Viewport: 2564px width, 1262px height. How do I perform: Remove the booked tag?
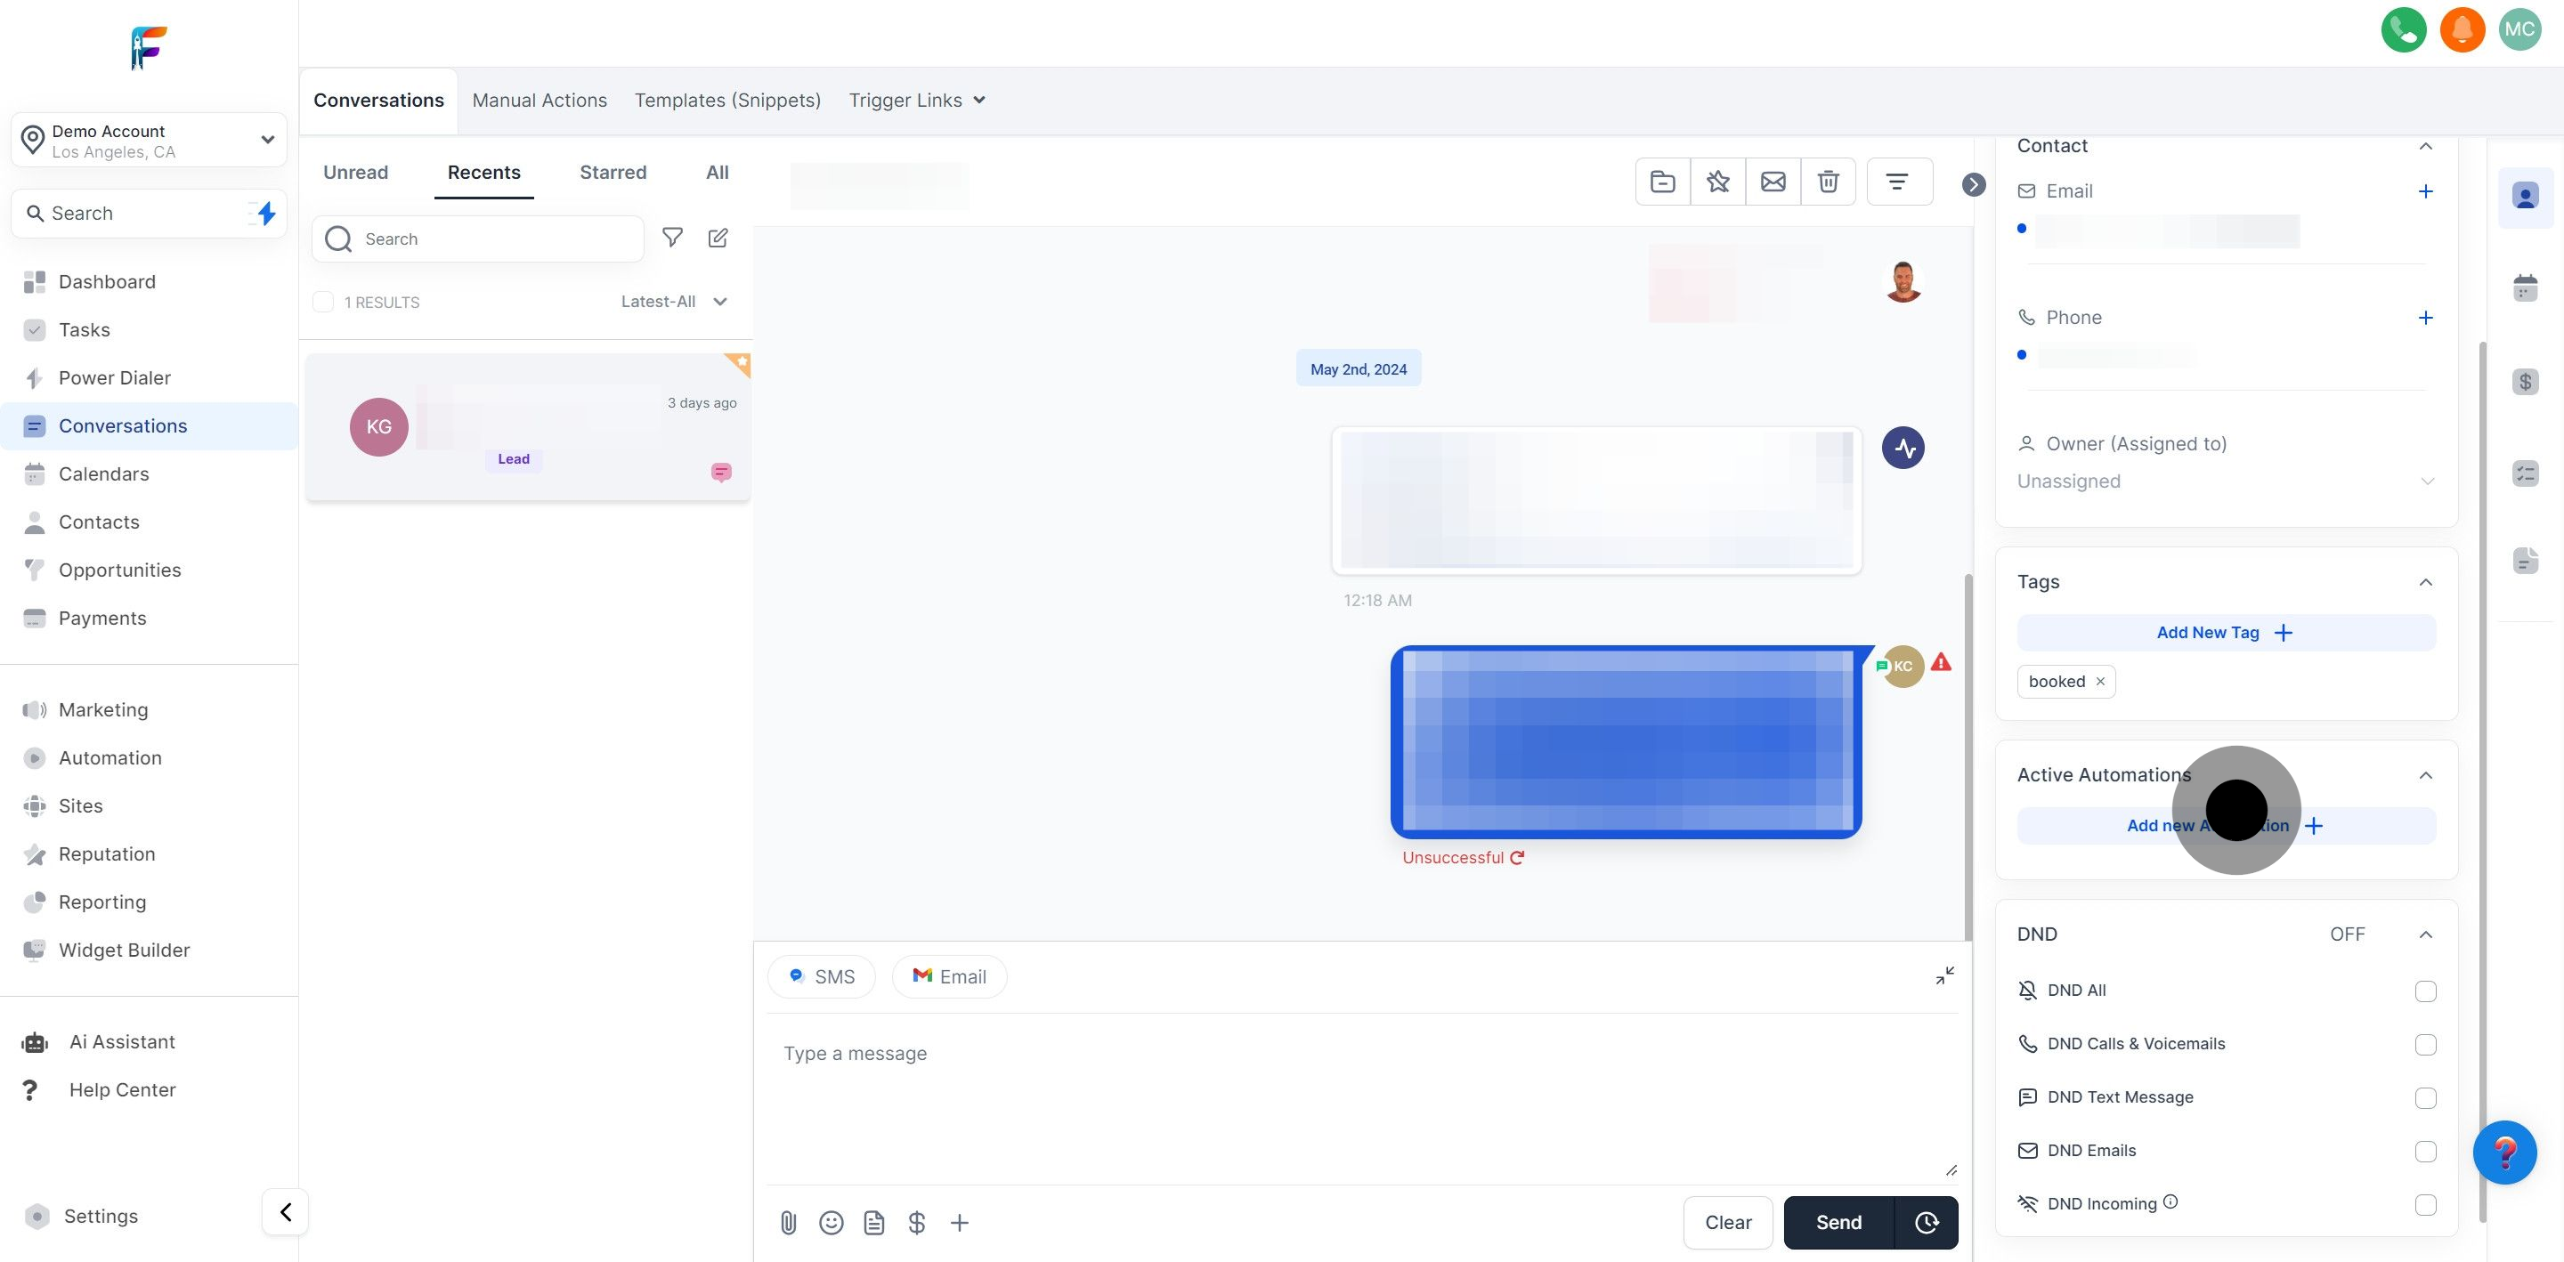[2100, 681]
